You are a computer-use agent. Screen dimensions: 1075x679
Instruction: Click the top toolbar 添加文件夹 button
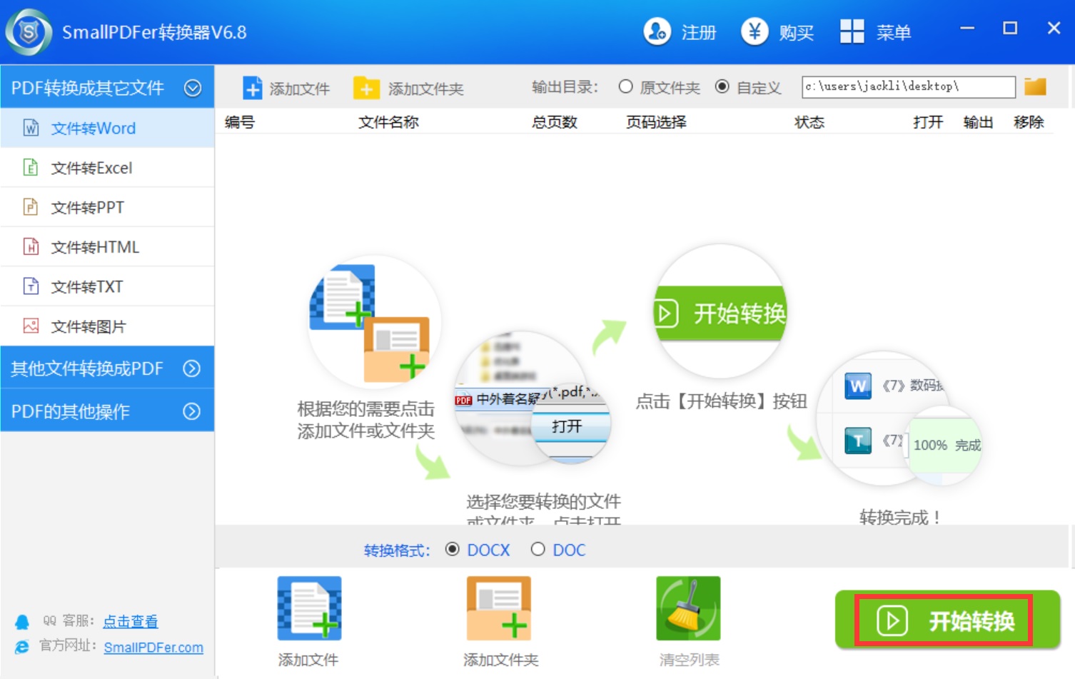click(408, 89)
